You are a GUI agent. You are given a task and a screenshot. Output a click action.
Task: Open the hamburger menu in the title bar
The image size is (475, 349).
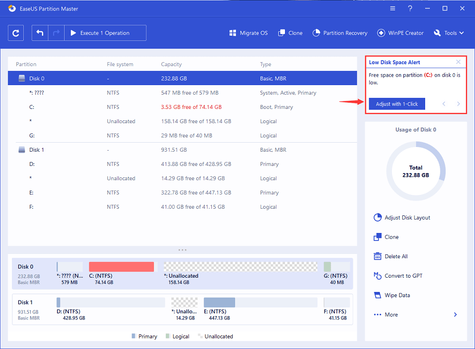[393, 9]
